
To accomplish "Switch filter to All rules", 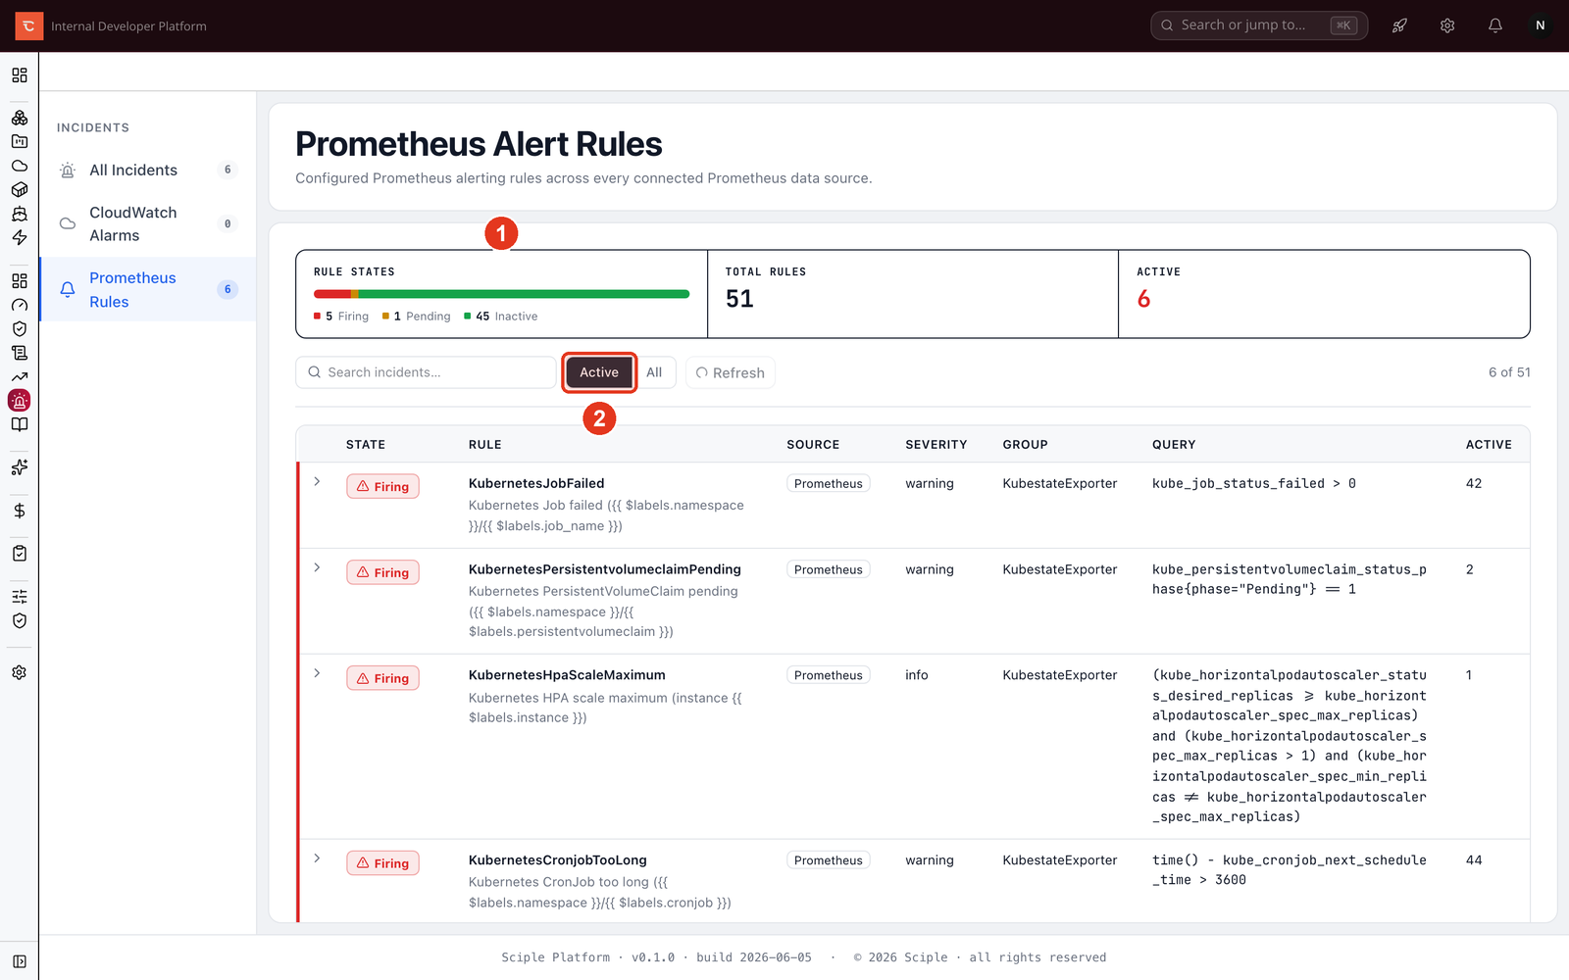I will pyautogui.click(x=654, y=372).
